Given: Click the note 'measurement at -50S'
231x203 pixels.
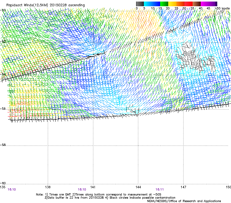Looking at the screenshot, I should click(144, 195).
